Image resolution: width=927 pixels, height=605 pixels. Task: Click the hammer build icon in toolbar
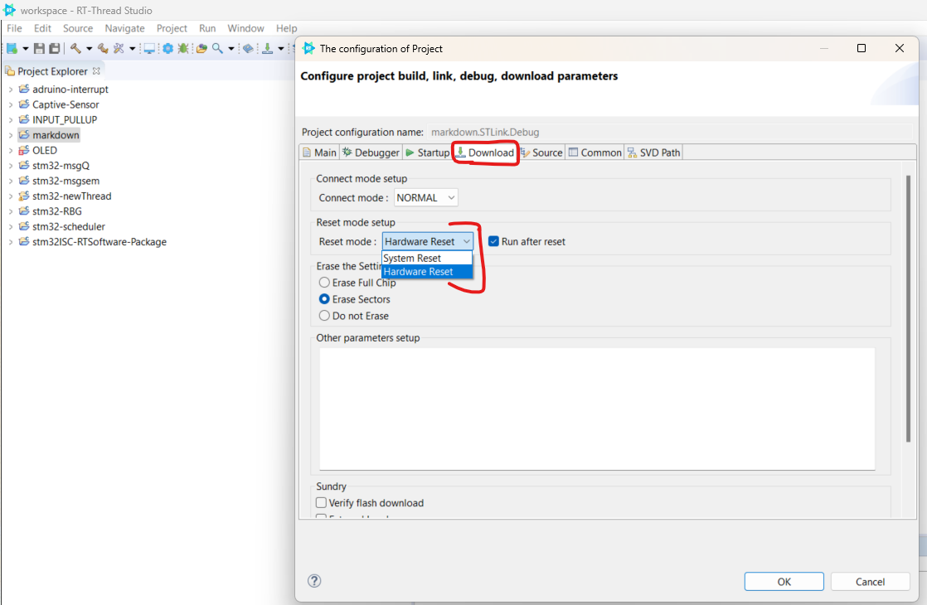click(x=75, y=49)
